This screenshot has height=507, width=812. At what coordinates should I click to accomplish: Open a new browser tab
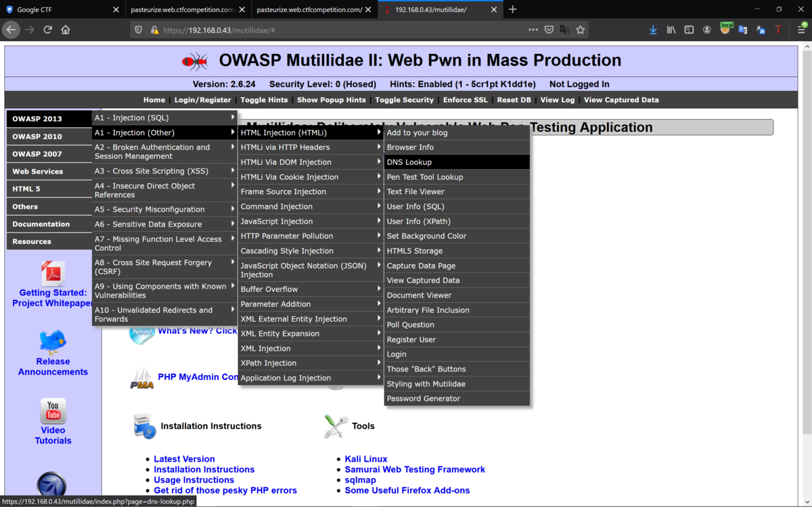[x=512, y=9]
